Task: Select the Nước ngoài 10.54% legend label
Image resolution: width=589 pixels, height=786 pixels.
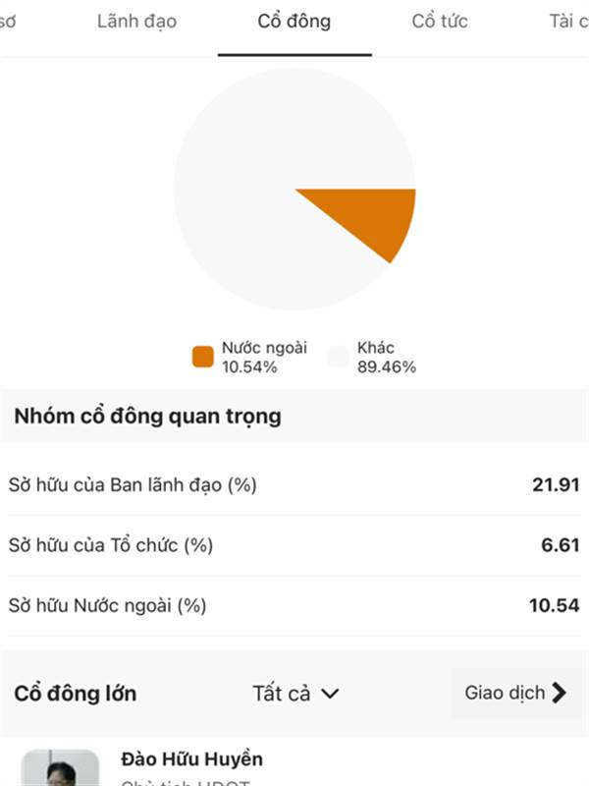Action: [263, 358]
